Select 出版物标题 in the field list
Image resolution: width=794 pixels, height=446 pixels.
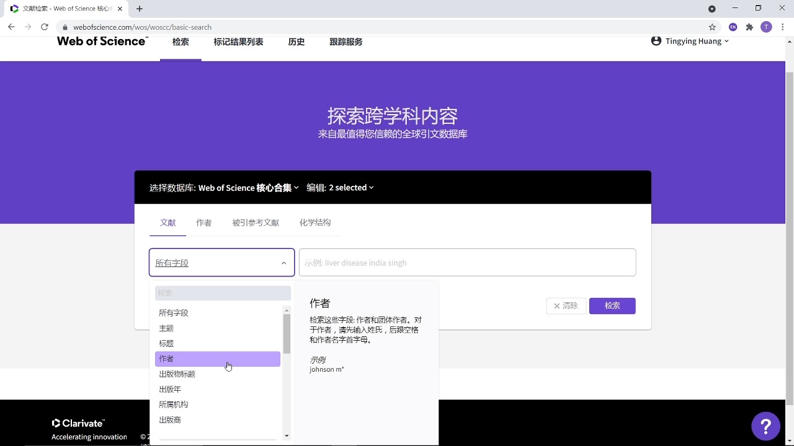[x=218, y=374]
